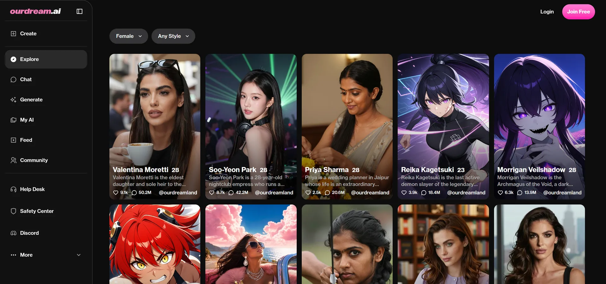Open the Feed menu item
606x284 pixels.
[x=46, y=140]
